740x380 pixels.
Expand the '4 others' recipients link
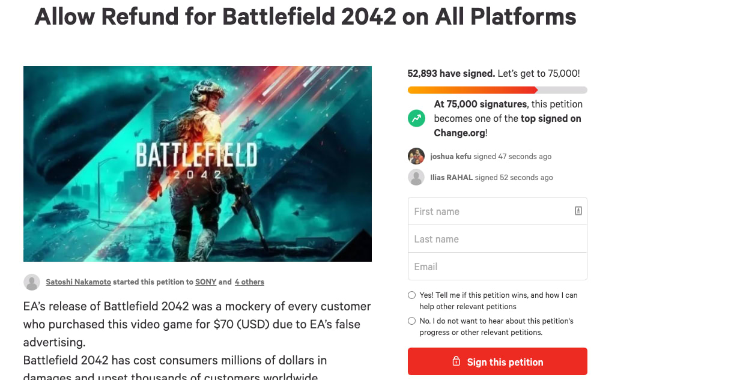point(249,282)
